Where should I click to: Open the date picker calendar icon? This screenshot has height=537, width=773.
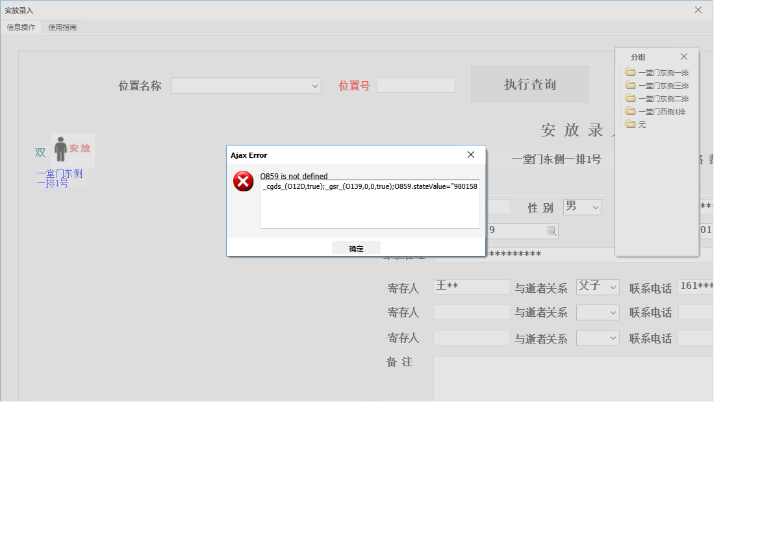pyautogui.click(x=551, y=231)
